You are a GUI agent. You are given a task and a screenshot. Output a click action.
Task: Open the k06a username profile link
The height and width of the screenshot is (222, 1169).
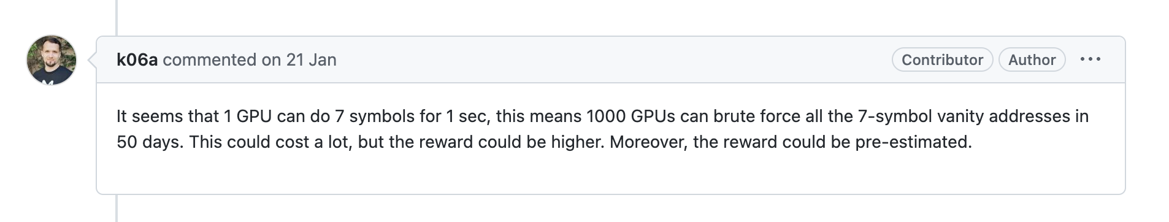[137, 59]
